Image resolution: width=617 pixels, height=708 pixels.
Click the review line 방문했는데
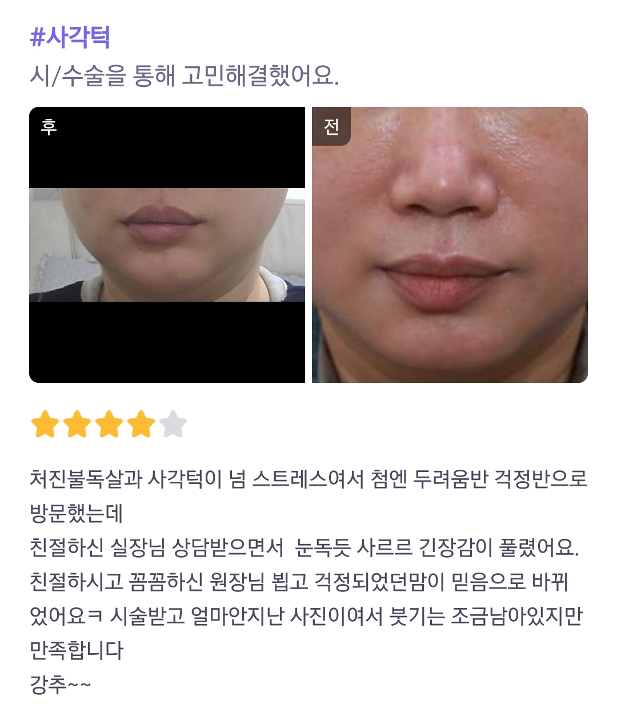pyautogui.click(x=76, y=513)
